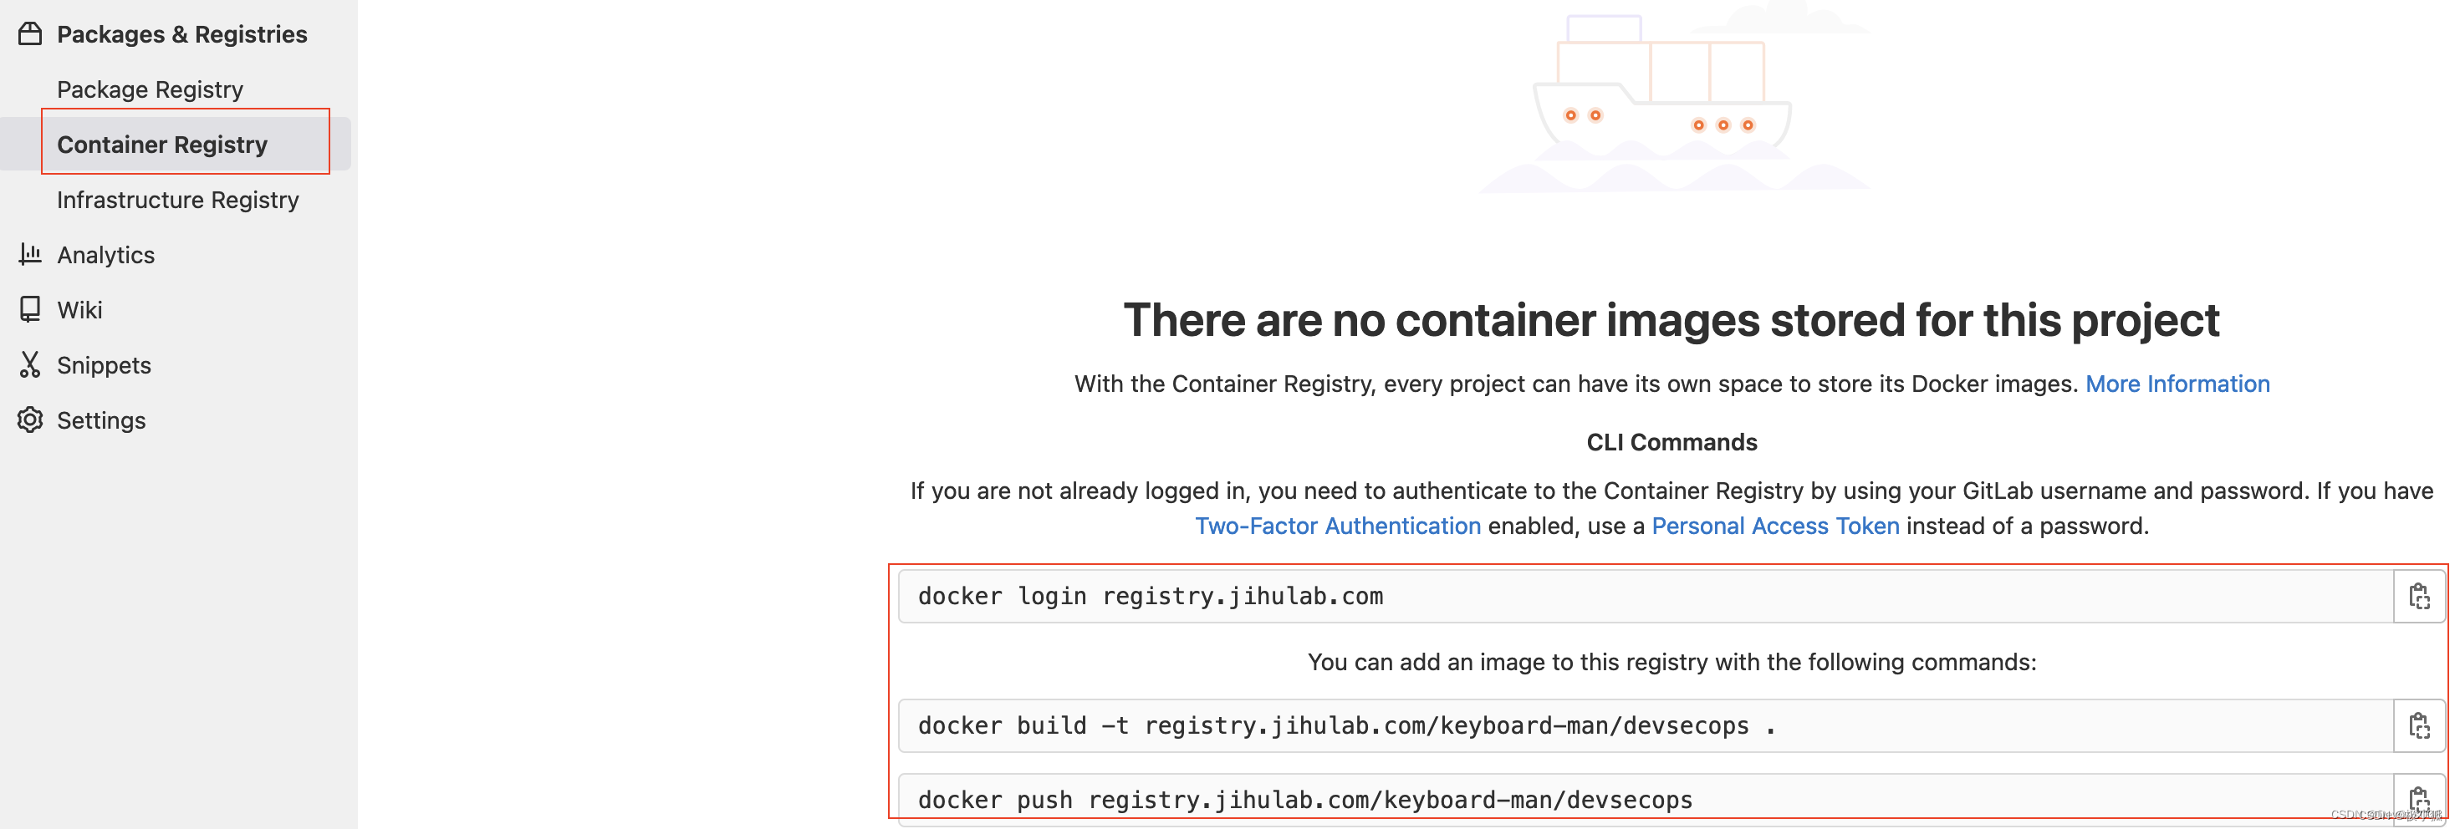Open Package Registry in the sidebar

(150, 89)
